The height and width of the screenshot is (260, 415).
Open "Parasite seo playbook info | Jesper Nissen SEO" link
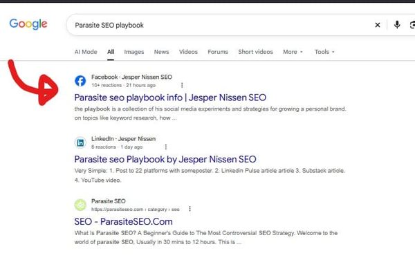tap(170, 98)
